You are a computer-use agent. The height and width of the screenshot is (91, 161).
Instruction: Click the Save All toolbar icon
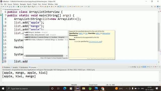[x=11, y=7]
